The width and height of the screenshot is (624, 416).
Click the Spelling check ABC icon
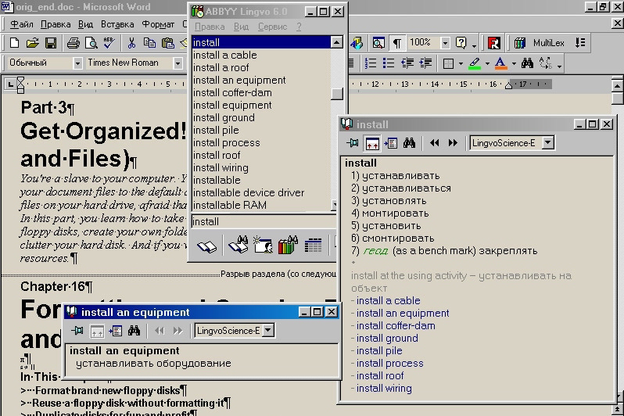[x=109, y=43]
